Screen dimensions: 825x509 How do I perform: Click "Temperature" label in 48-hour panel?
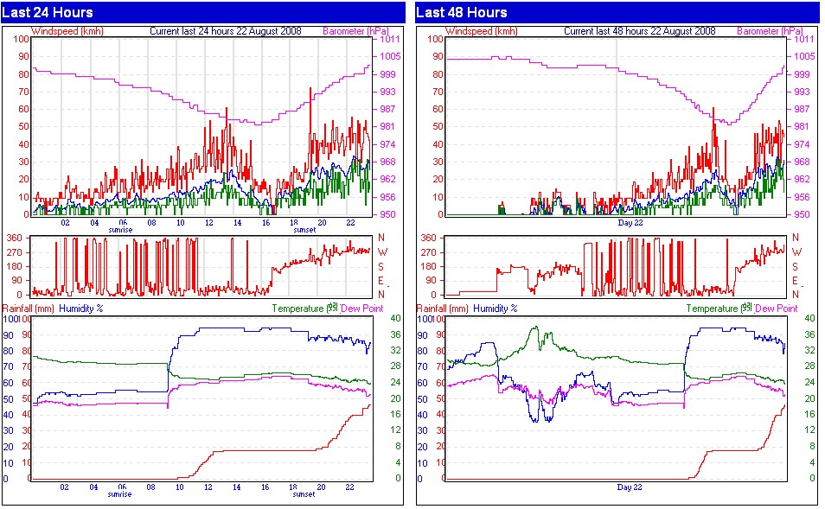(x=712, y=309)
